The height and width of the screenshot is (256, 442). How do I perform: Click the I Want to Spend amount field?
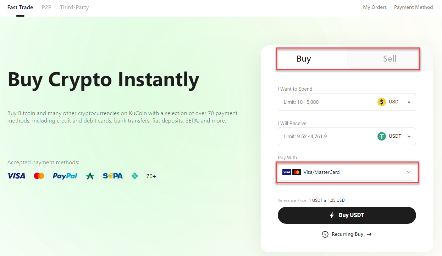point(326,102)
